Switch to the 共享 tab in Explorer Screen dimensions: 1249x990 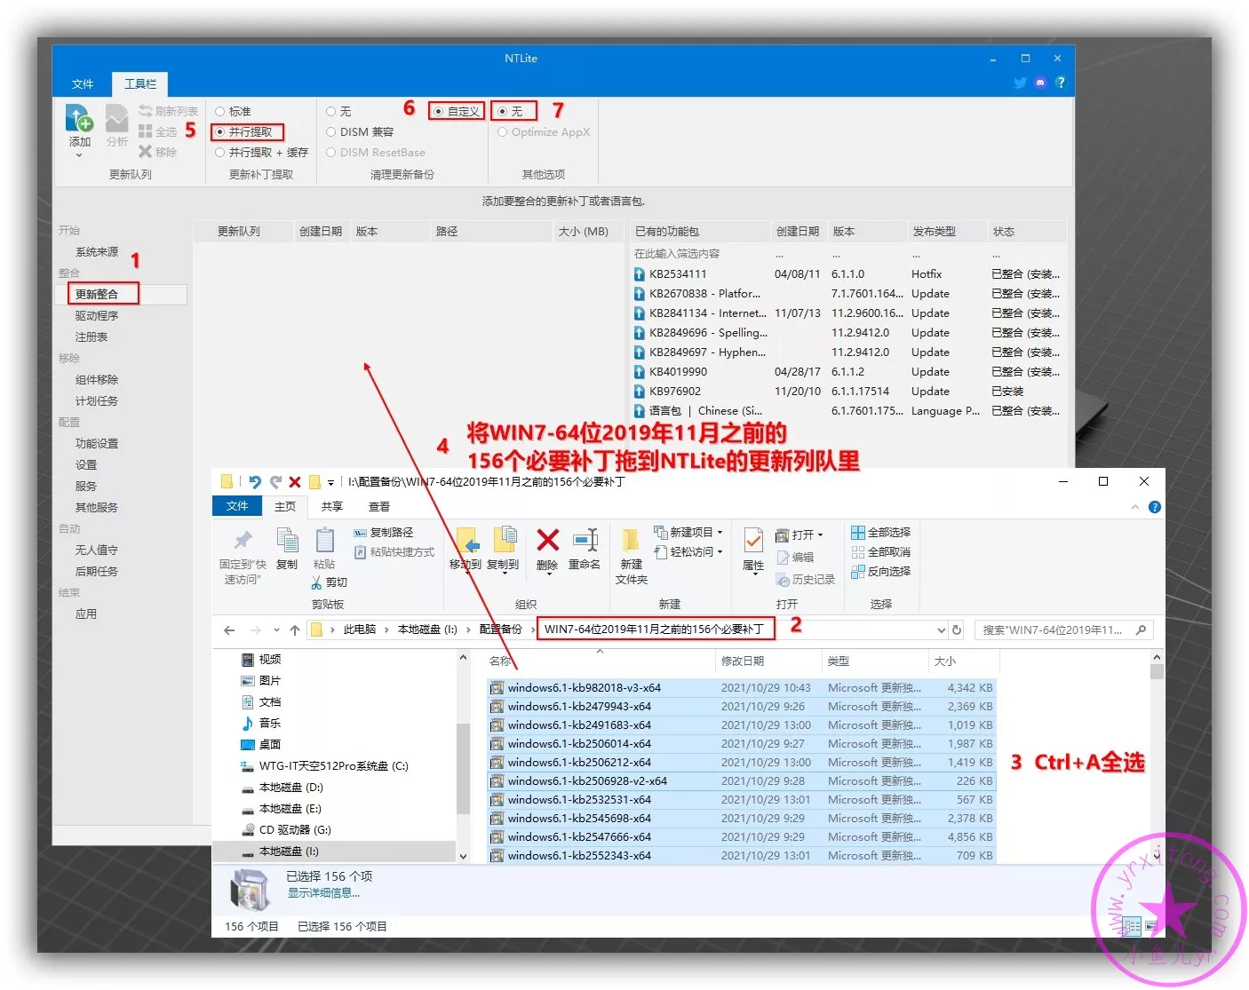tap(332, 506)
